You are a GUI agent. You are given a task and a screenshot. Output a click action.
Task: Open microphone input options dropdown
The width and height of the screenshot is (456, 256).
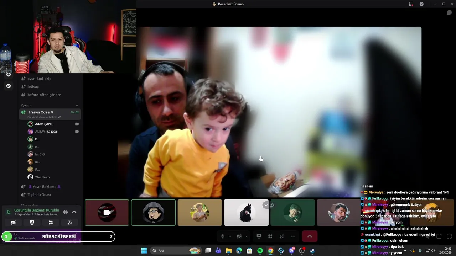pos(230,236)
